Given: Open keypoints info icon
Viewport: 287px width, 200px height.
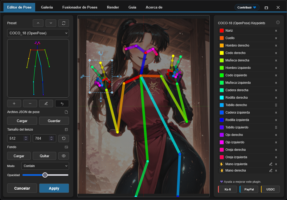Looking at the screenshot, I should [278, 22].
